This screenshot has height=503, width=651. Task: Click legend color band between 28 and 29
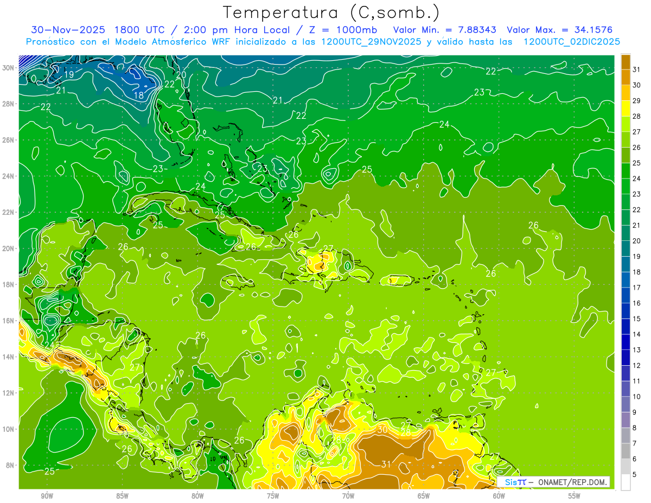(626, 108)
